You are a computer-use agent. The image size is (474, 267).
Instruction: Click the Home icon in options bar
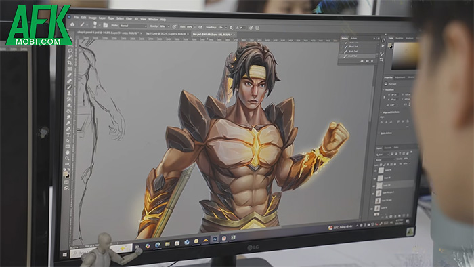click(x=72, y=24)
